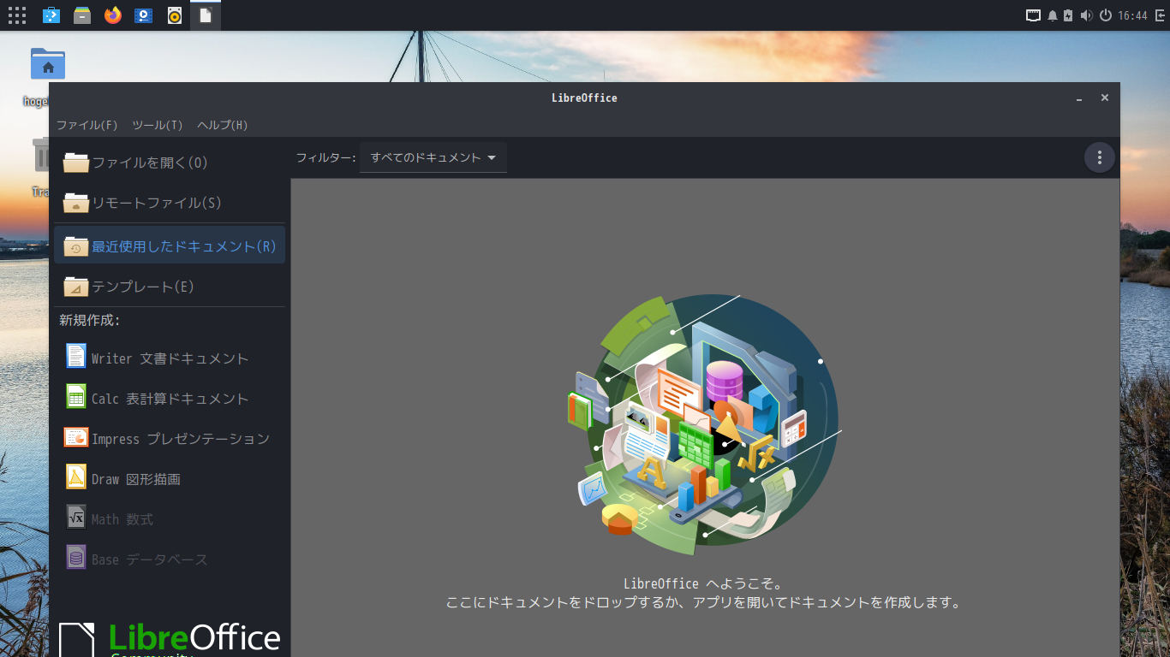Open Base to create a データベース
Screen dimensions: 1170x657
click(147, 559)
